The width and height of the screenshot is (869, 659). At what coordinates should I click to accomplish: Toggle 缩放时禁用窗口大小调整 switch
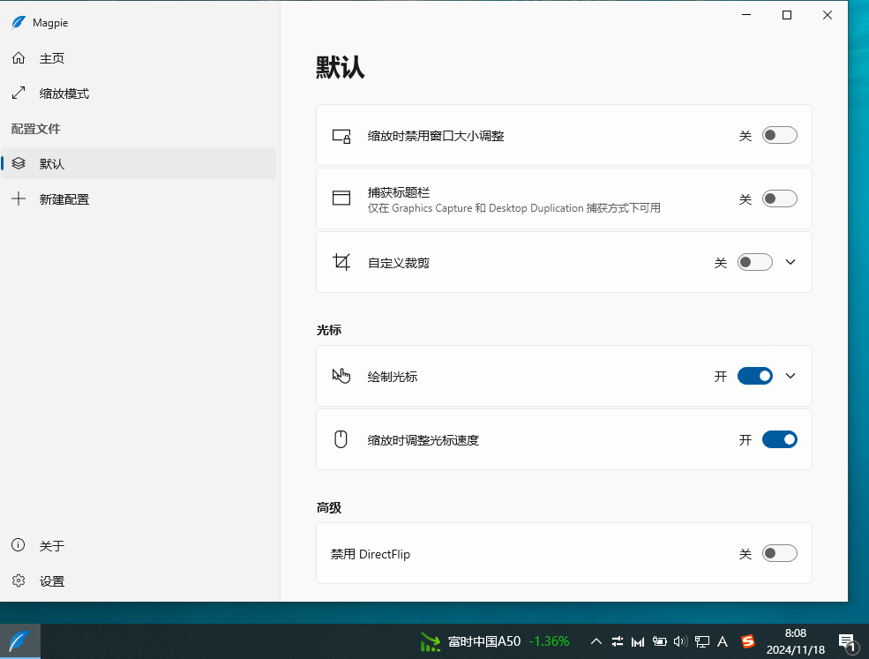(x=780, y=135)
